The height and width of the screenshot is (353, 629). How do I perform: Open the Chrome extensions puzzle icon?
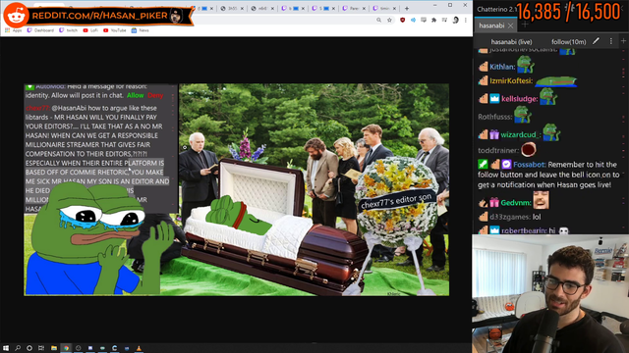click(x=433, y=20)
